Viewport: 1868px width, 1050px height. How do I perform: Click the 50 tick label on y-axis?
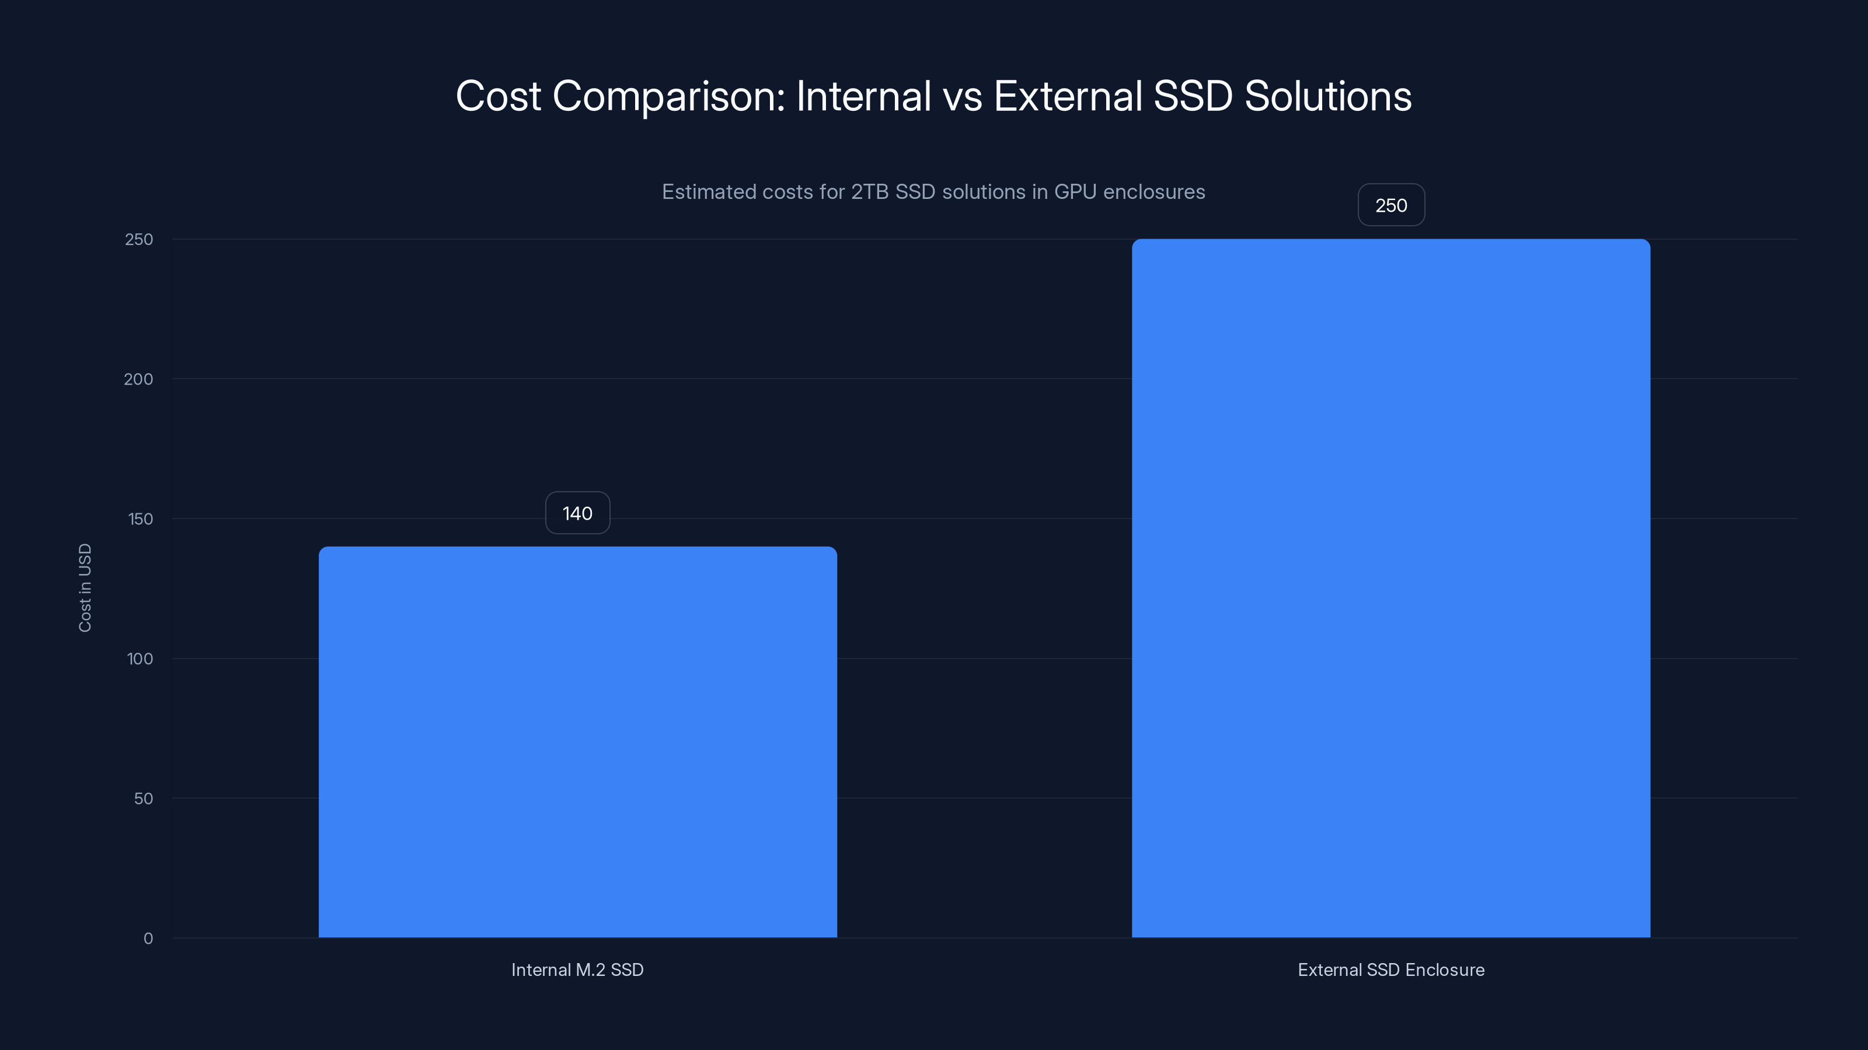tap(145, 798)
